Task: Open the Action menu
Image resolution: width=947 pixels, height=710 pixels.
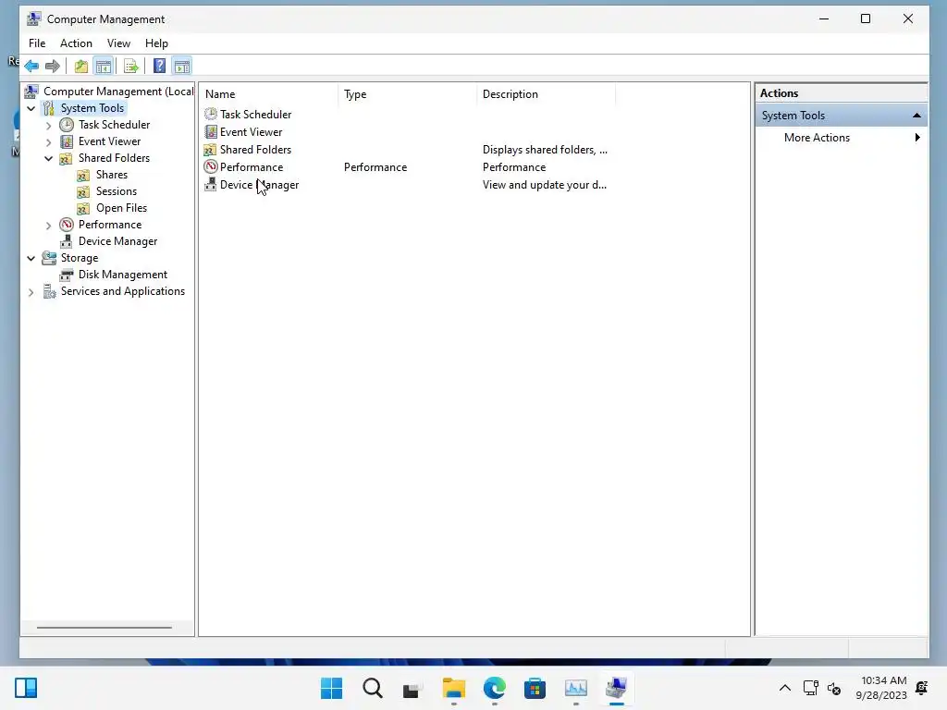Action: [x=76, y=43]
